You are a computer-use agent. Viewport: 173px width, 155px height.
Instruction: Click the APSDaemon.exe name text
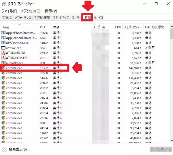(17, 43)
